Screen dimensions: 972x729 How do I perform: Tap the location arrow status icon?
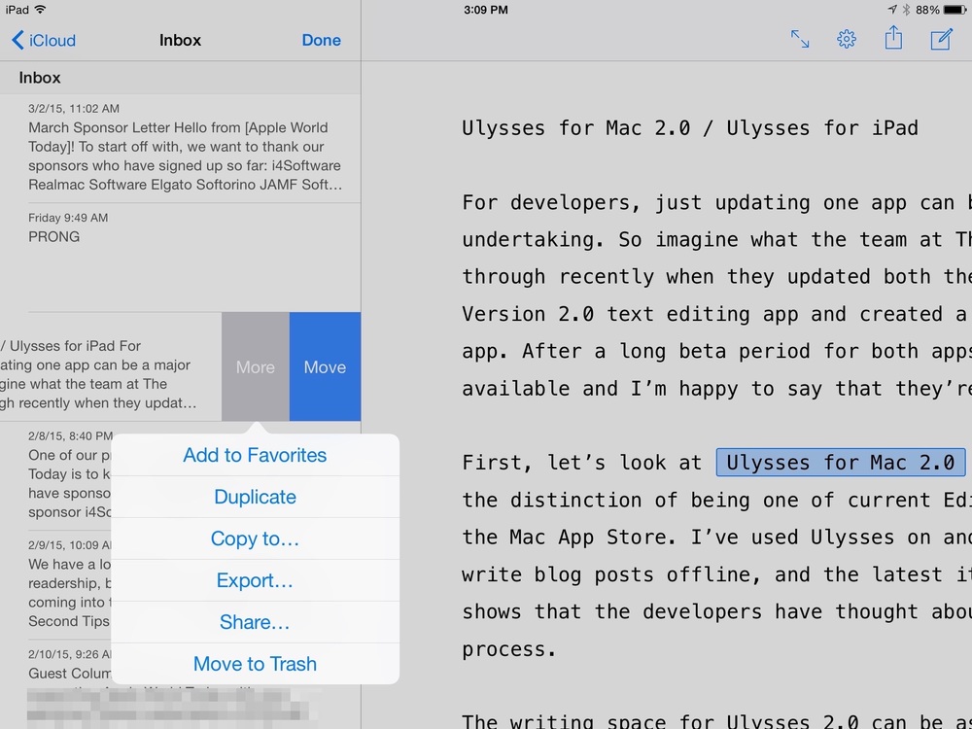pos(892,10)
